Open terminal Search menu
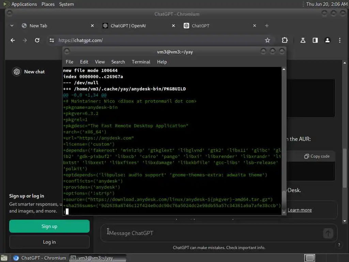This screenshot has width=349, height=262. pyautogui.click(x=118, y=62)
